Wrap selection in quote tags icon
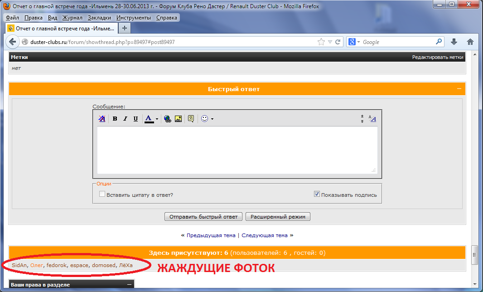This screenshot has width=483, height=292. [x=191, y=119]
